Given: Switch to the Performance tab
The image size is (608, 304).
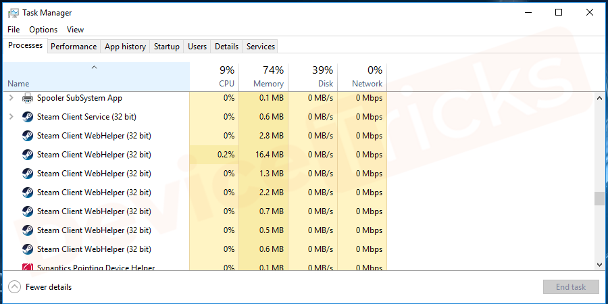Looking at the screenshot, I should (x=74, y=47).
